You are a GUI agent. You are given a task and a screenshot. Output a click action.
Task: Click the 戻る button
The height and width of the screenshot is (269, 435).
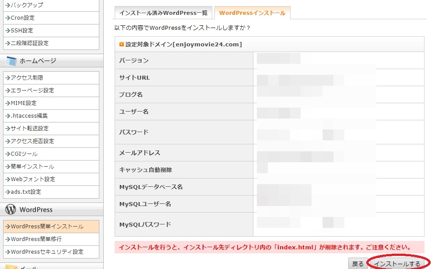[x=358, y=264]
